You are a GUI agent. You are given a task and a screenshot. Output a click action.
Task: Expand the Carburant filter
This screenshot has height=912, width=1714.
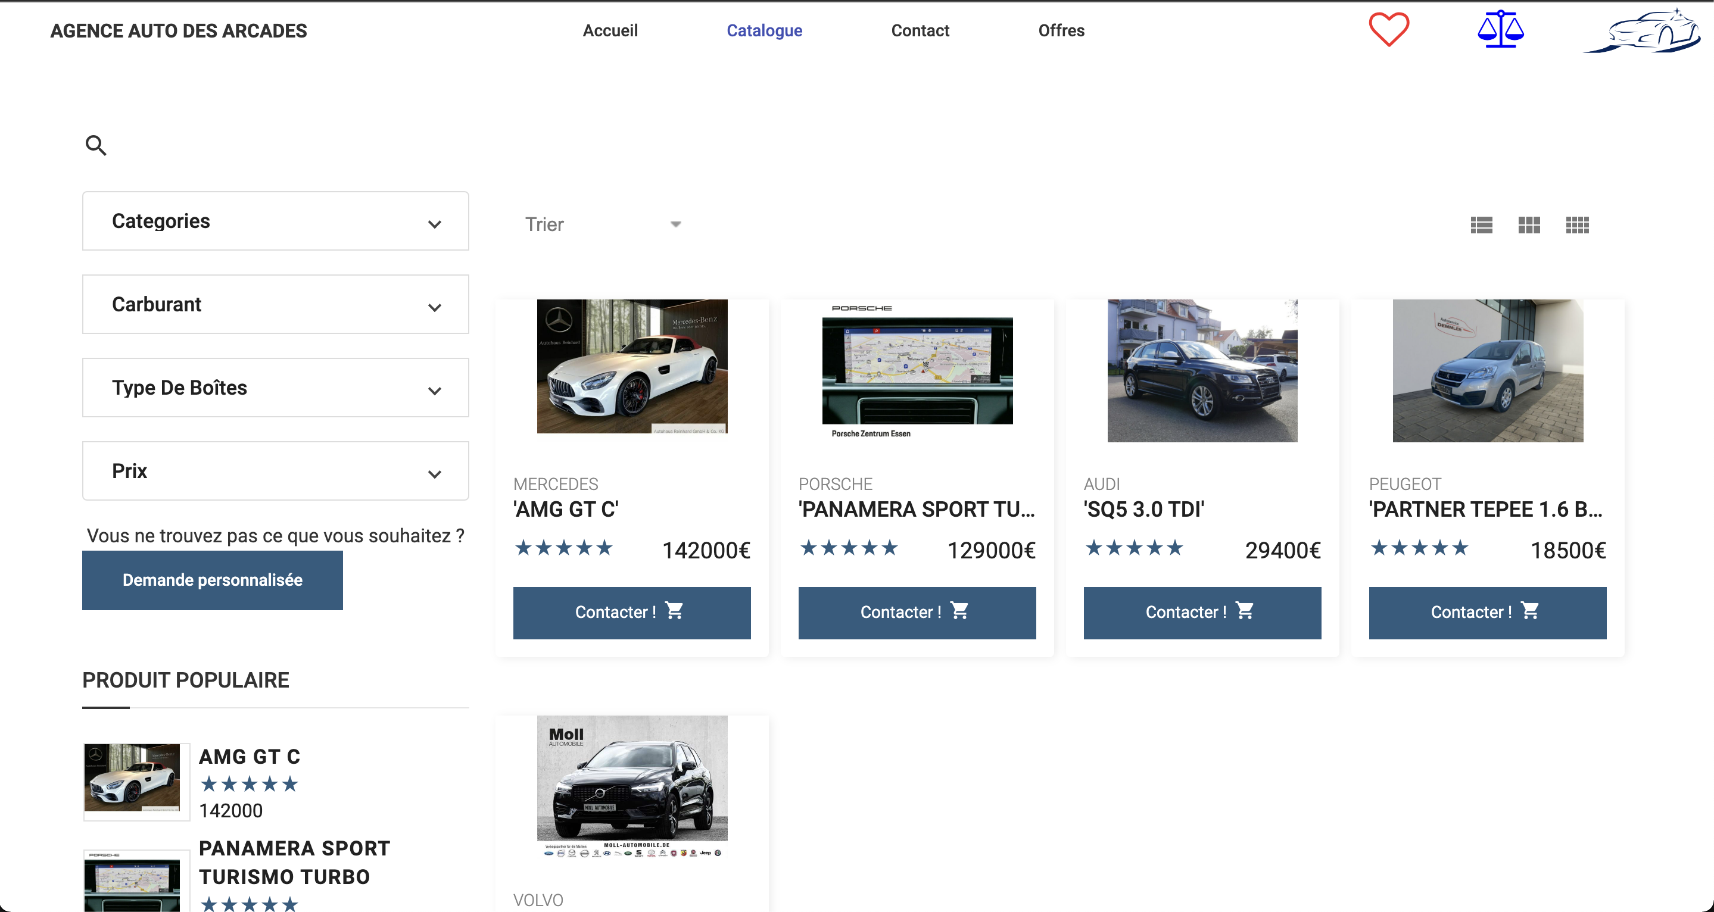click(276, 304)
